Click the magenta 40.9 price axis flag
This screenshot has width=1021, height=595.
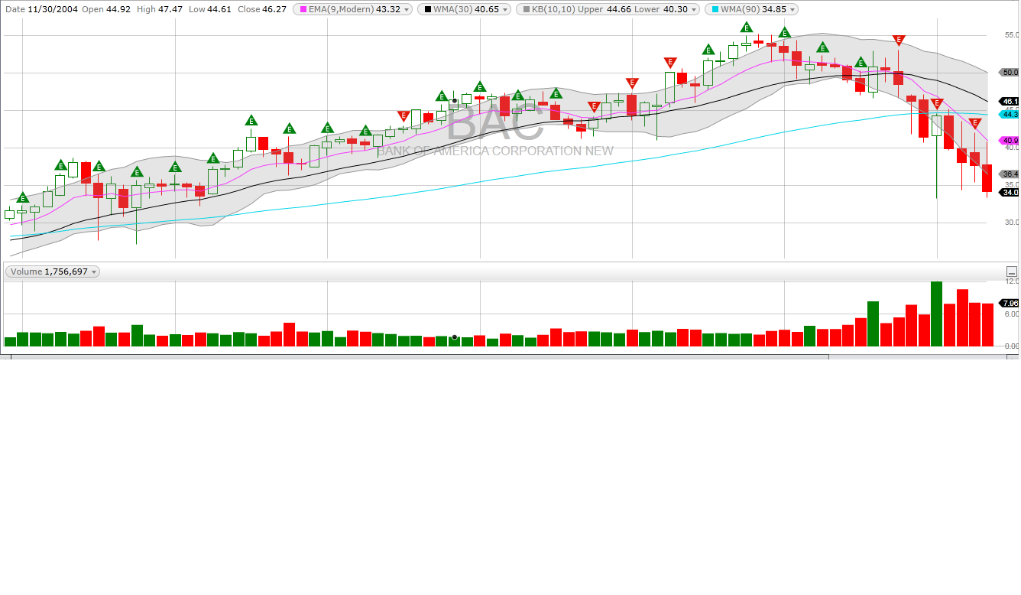1010,140
